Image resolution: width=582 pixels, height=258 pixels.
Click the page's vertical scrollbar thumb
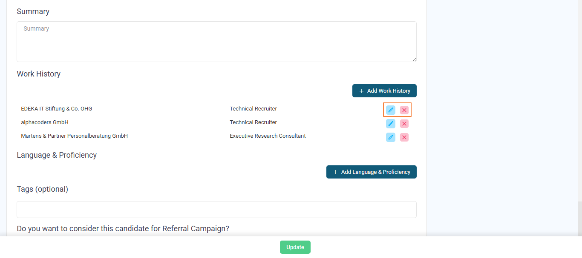(x=579, y=219)
